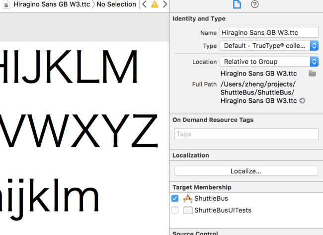Viewport: 323px width, 235px height.
Task: Go to next issue arrow
Action: click(165, 4)
